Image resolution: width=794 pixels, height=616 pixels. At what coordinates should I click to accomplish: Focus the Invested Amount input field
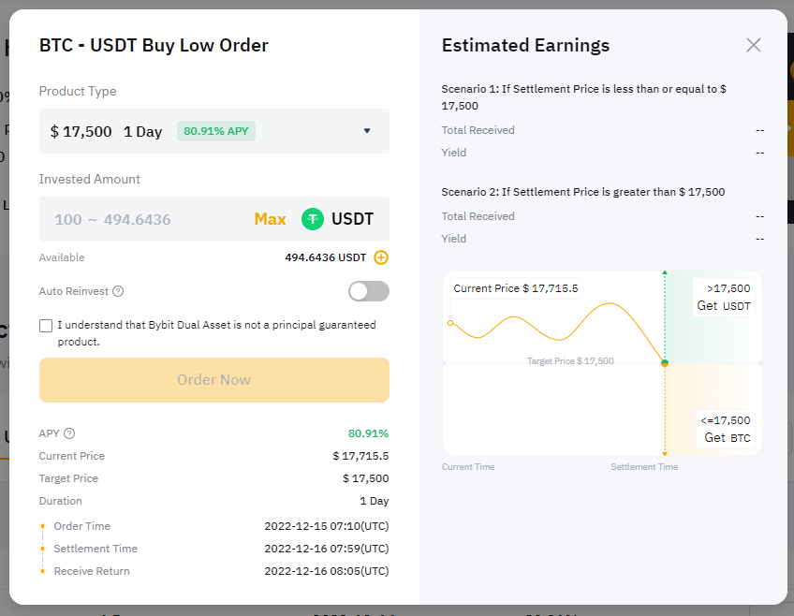point(140,219)
